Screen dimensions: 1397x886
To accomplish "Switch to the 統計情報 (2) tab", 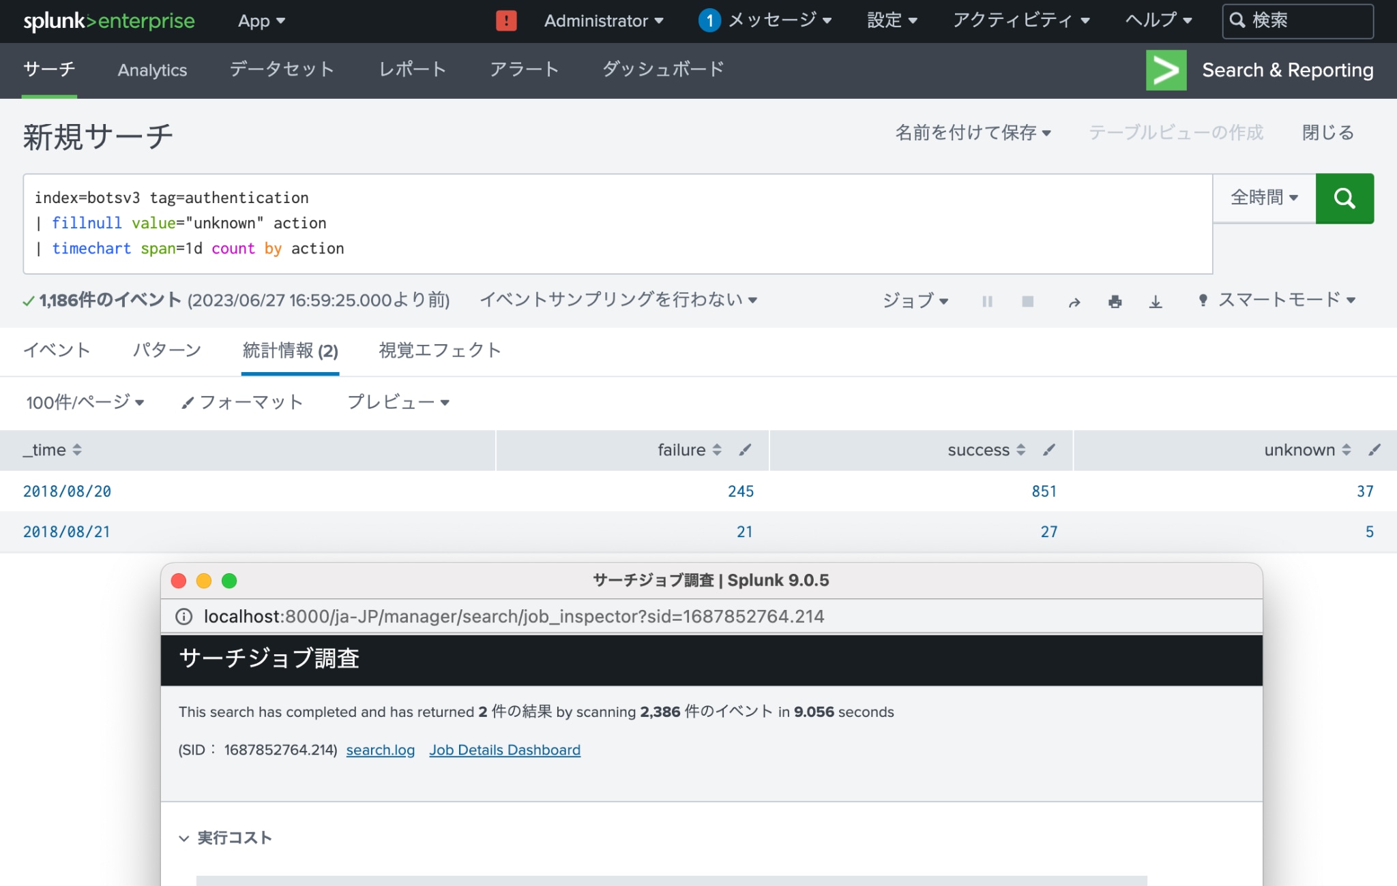I will click(291, 350).
